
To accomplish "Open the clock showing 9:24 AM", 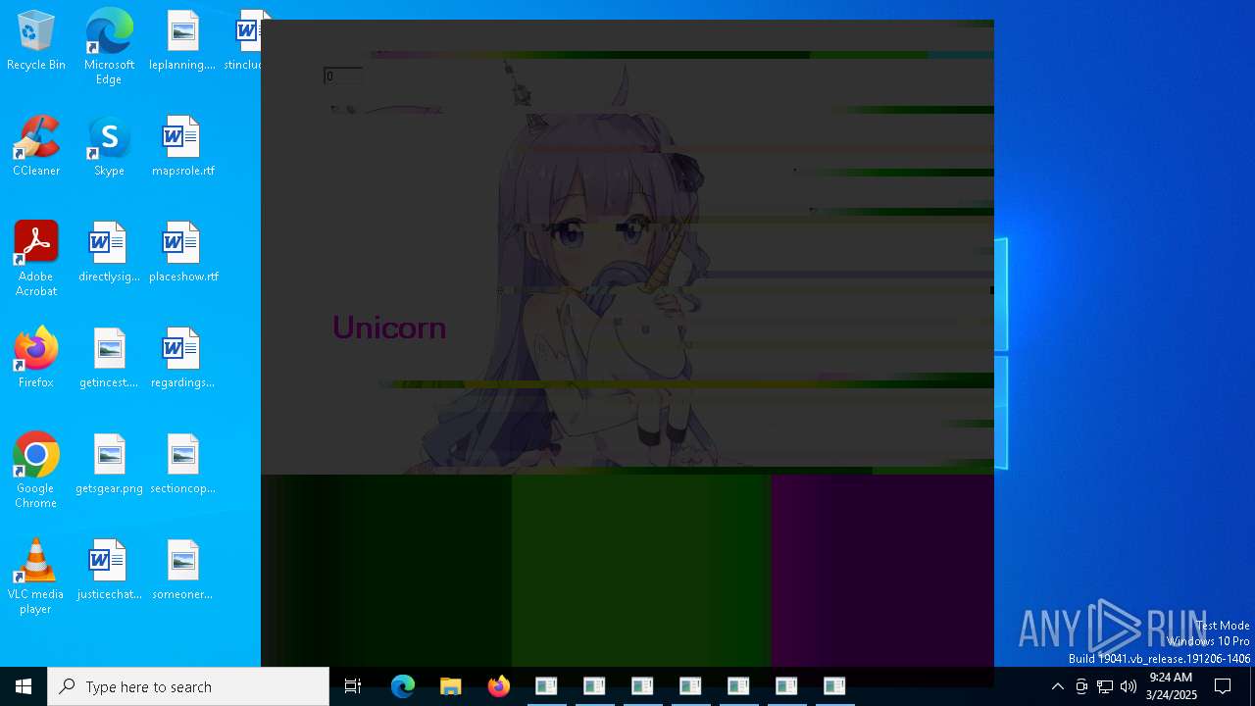I will [x=1171, y=686].
